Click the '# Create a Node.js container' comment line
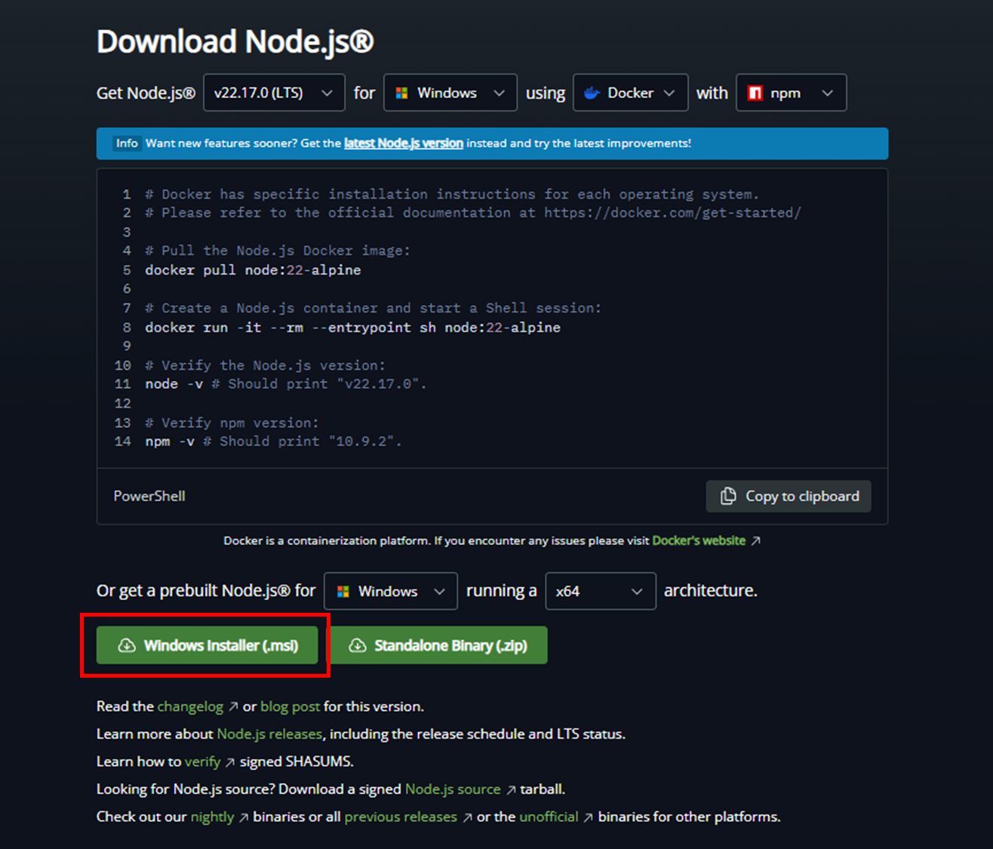993x849 pixels. 373,308
